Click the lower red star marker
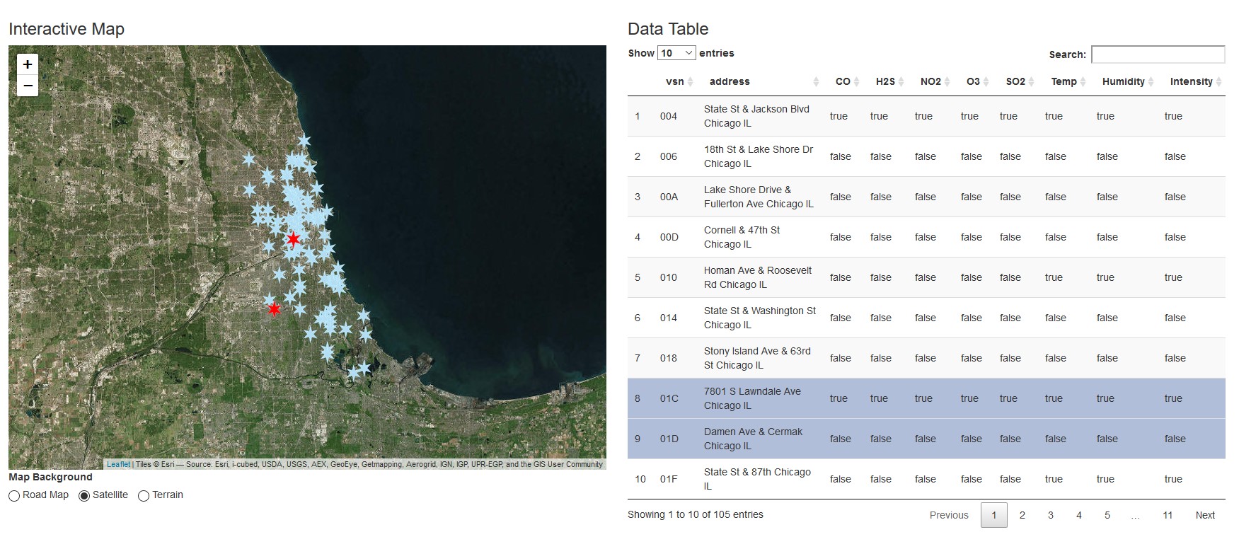The image size is (1239, 549). click(274, 309)
